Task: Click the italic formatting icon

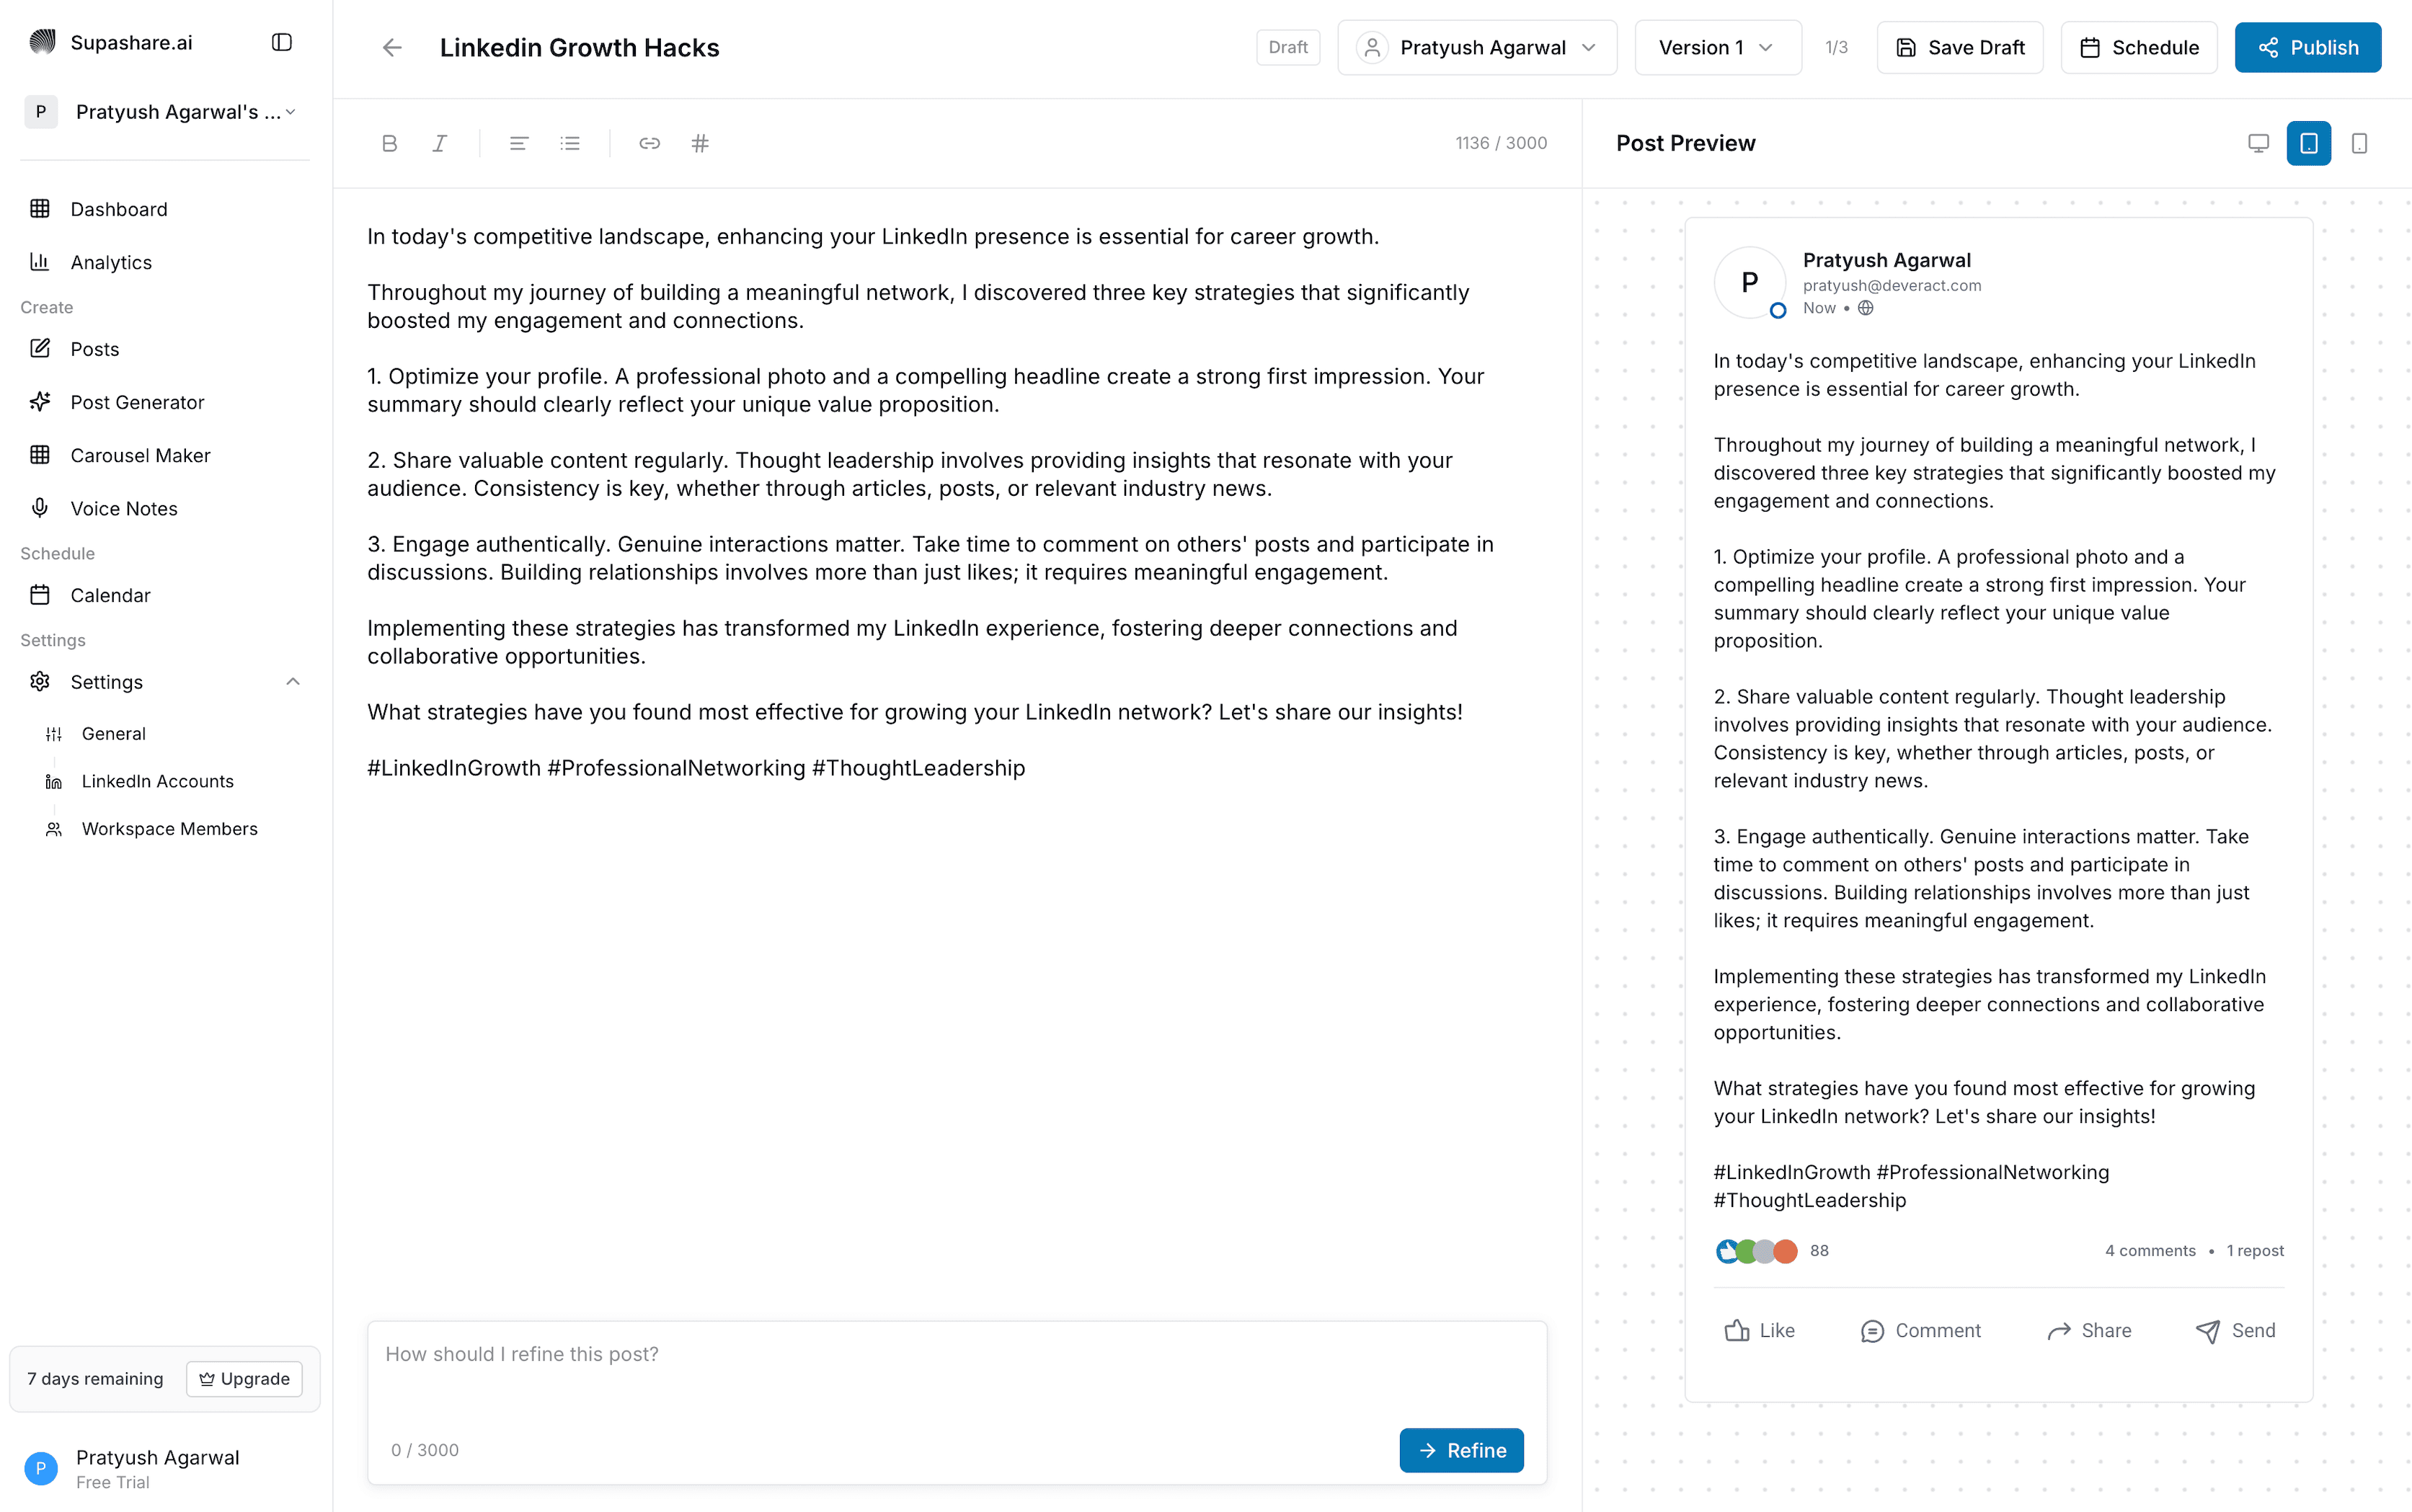Action: tap(440, 143)
